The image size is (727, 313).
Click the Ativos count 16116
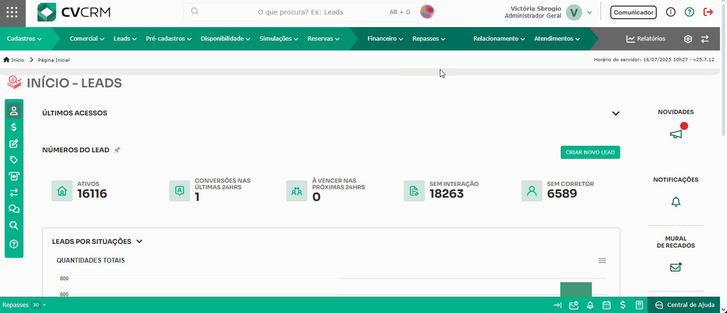tap(92, 194)
